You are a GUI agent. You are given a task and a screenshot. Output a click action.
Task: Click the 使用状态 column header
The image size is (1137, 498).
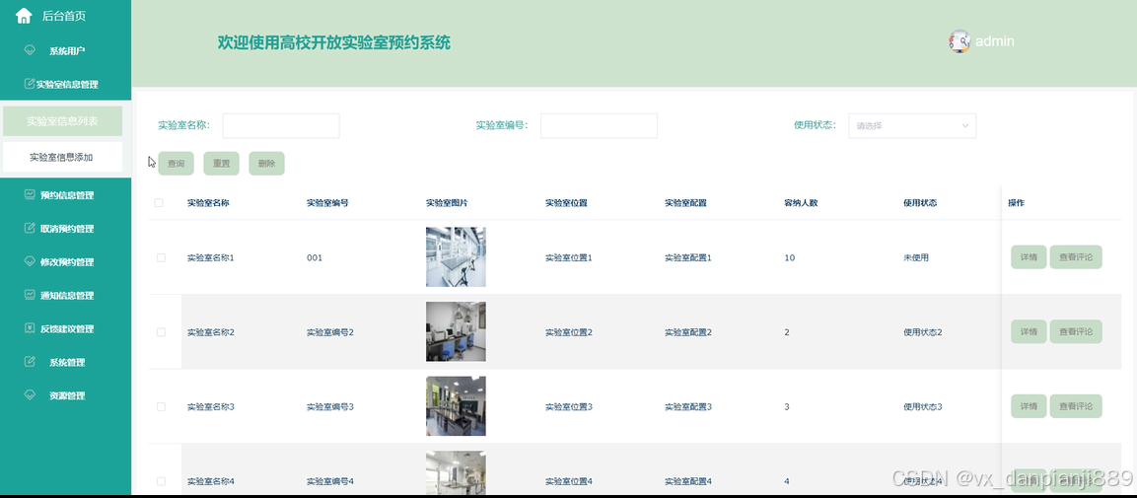(920, 203)
